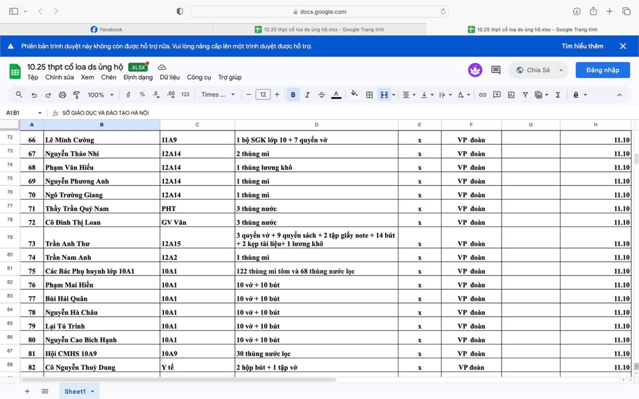This screenshot has width=639, height=399.
Task: Toggle bold formatting
Action: point(293,95)
